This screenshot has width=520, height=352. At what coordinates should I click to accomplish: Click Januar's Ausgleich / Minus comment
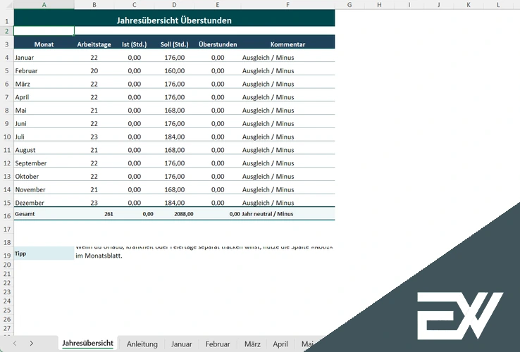287,57
